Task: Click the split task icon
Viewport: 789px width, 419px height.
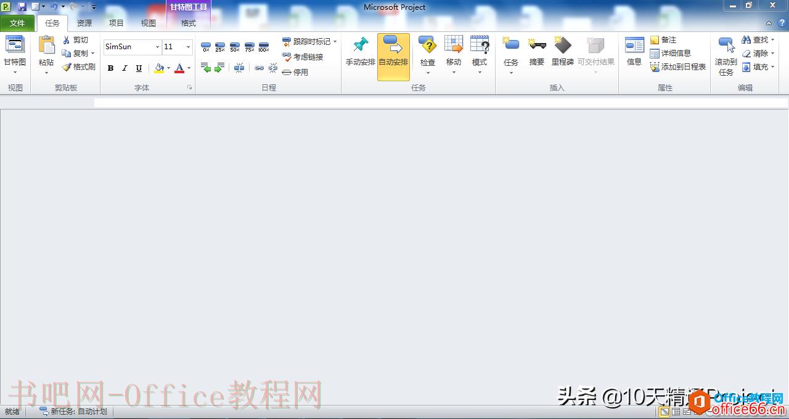Action: (x=239, y=68)
